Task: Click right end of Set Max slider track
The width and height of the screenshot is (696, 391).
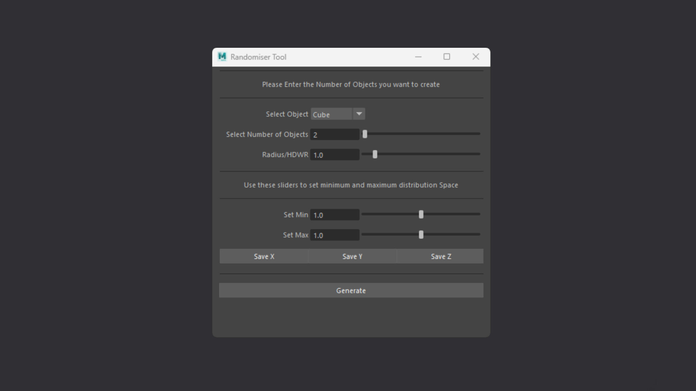Action: pos(478,235)
